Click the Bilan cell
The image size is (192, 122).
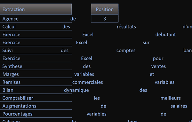click(36, 90)
